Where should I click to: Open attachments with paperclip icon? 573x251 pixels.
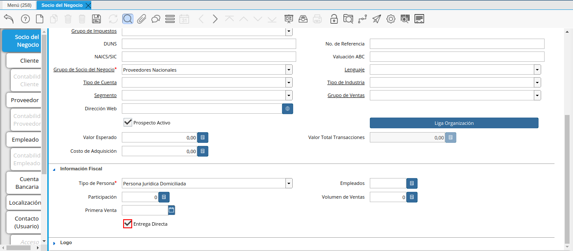142,19
